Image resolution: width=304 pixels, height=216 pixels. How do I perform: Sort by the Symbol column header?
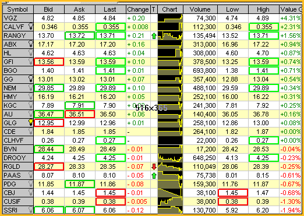[18, 9]
